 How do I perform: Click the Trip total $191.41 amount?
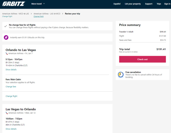coord(161,49)
